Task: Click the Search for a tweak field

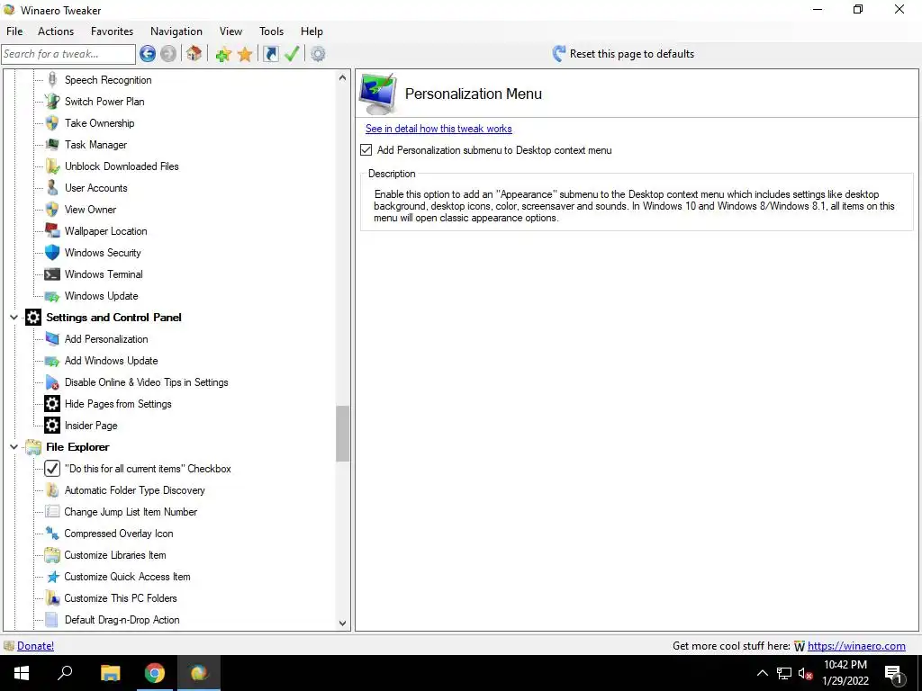Action: (x=68, y=54)
